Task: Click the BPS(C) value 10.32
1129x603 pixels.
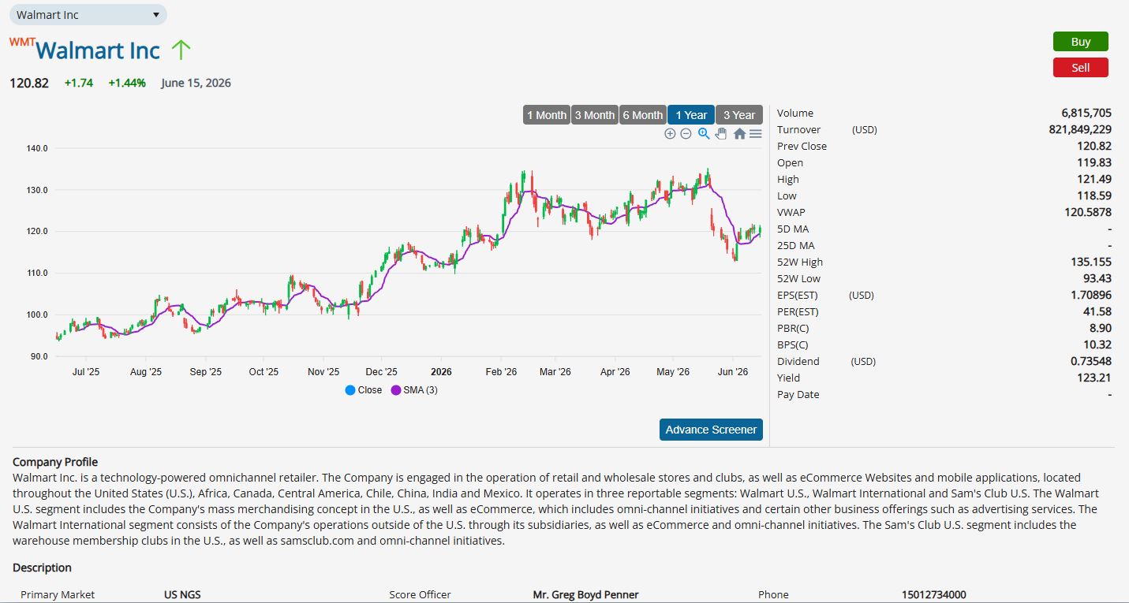Action: click(1097, 344)
